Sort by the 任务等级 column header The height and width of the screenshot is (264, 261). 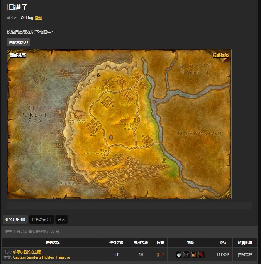(x=116, y=243)
